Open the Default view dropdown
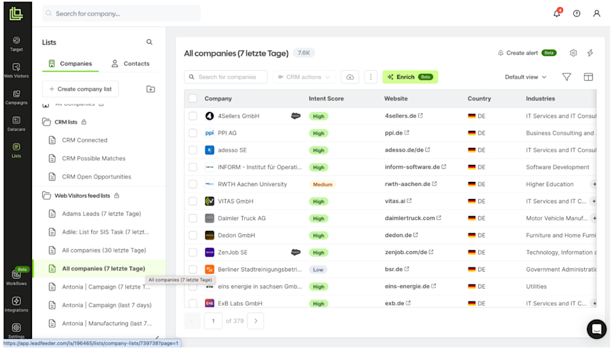Screen dimensions: 612x349 pos(526,77)
